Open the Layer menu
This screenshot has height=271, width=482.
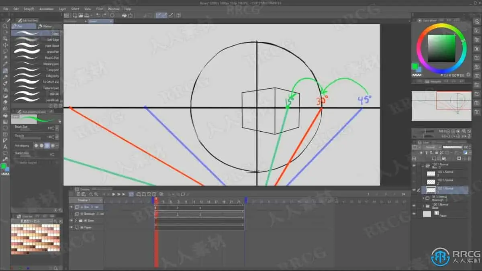pyautogui.click(x=62, y=8)
